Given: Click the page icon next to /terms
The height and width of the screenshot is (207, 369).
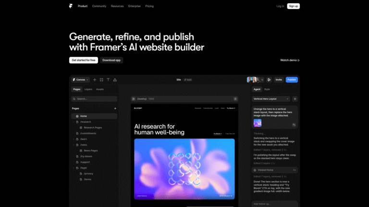Looking at the screenshot, I should (81, 179).
